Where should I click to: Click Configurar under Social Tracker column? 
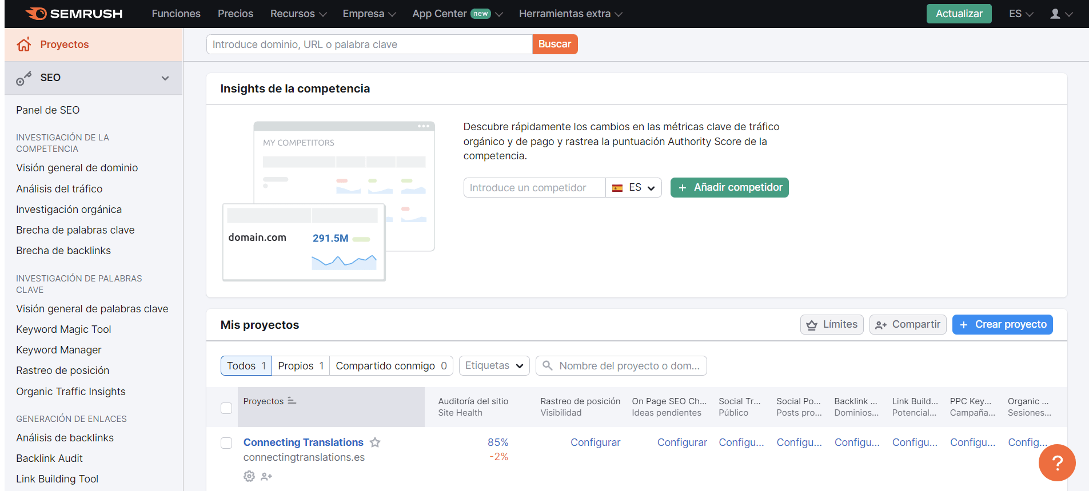741,442
